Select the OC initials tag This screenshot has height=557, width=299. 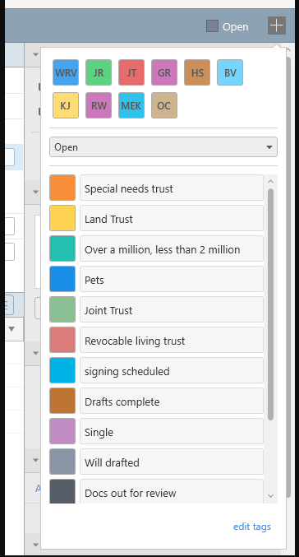pyautogui.click(x=164, y=105)
